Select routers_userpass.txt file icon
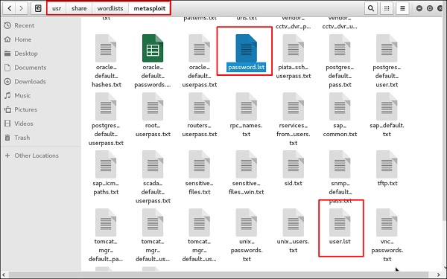The height and width of the screenshot is (279, 447). [x=199, y=106]
